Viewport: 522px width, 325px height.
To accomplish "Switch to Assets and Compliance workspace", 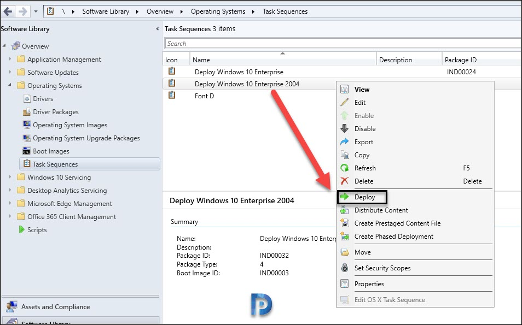I will point(55,307).
